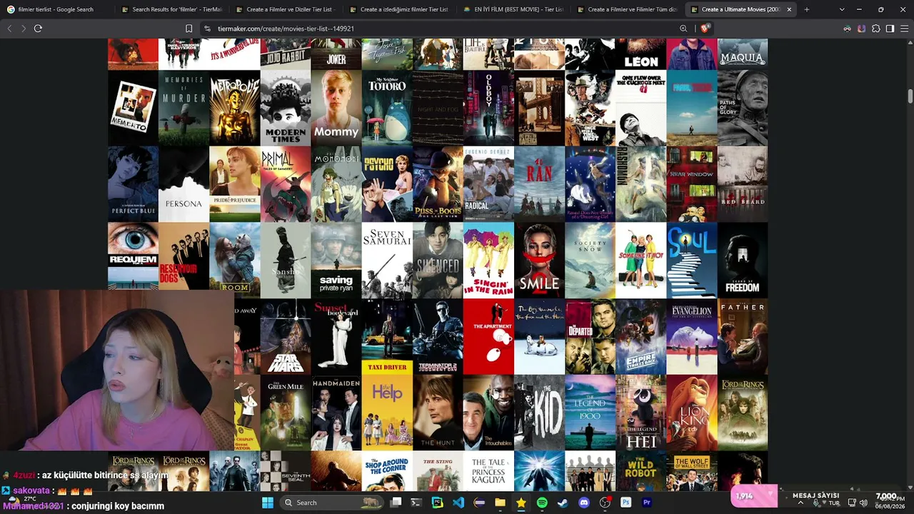Switch to EN İYİ FİLM tab

[x=513, y=9]
